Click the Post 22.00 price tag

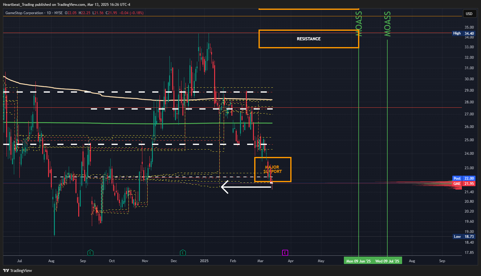pos(464,178)
